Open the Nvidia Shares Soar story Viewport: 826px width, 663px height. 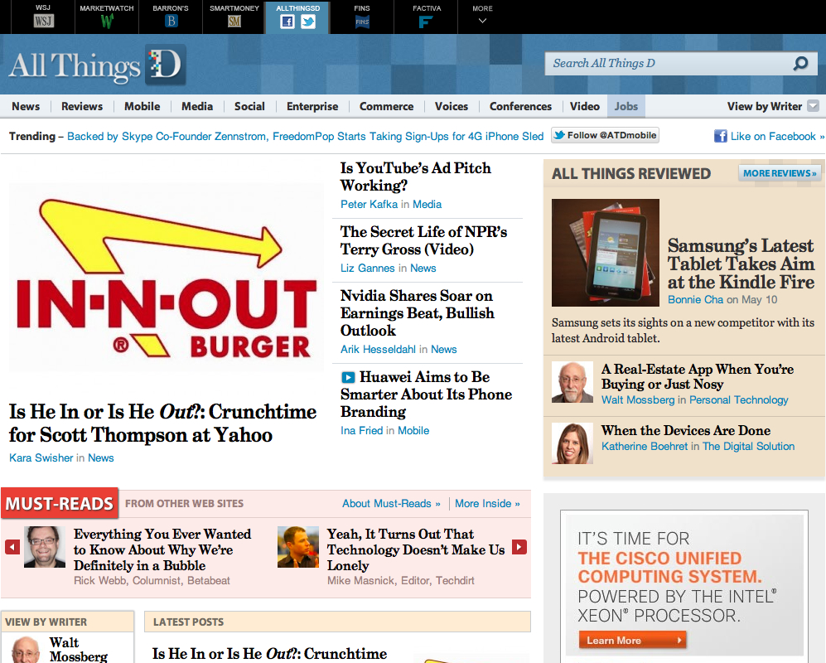(418, 313)
